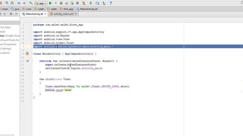The height and width of the screenshot is (136, 243).
Task: Click the Gradle sync icon
Action: 91,3
